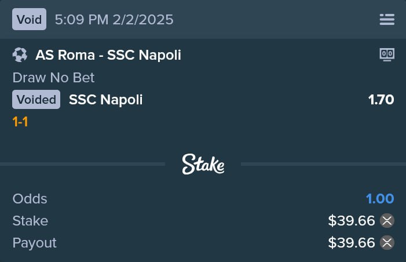Image resolution: width=406 pixels, height=262 pixels.
Task: Click the $39.66 Stake amount
Action: coord(351,221)
